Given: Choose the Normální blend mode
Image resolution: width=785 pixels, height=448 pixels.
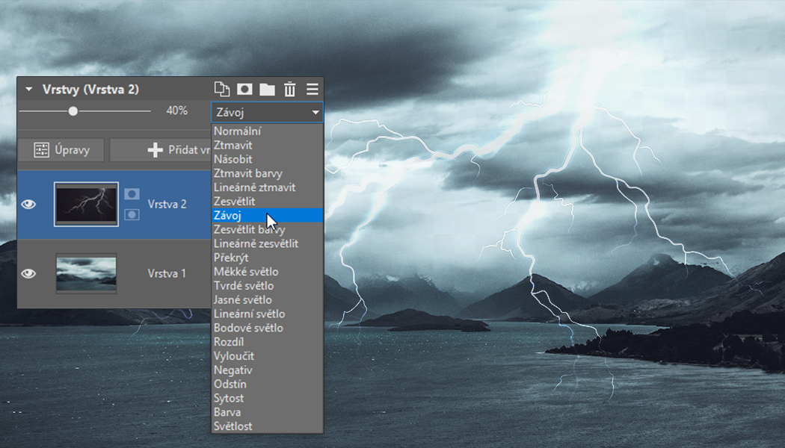Looking at the screenshot, I should 268,131.
